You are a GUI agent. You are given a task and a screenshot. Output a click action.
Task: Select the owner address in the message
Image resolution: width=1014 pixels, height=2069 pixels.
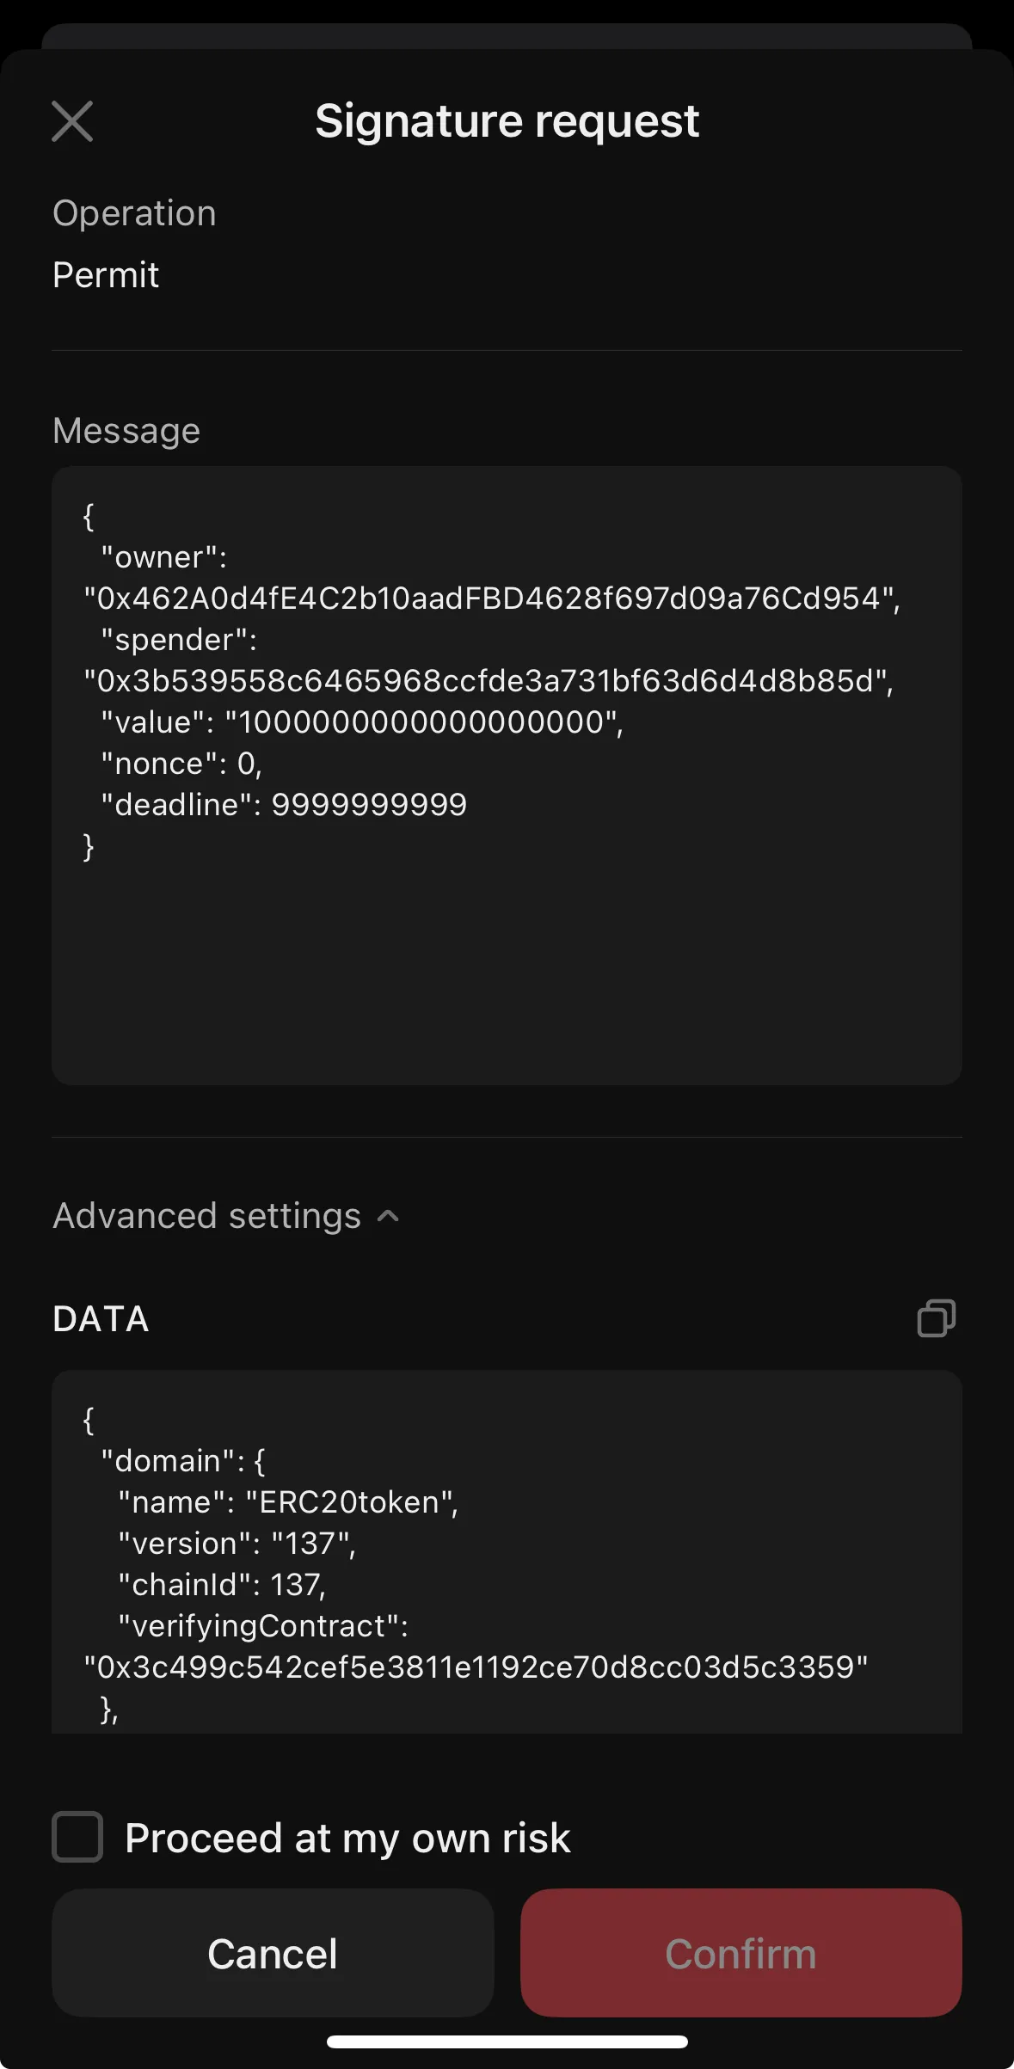tap(492, 600)
